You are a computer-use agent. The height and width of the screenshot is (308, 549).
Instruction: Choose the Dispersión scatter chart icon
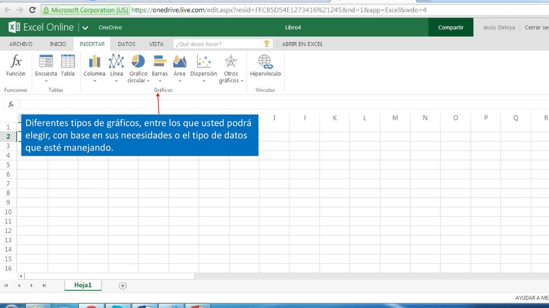coord(203,61)
